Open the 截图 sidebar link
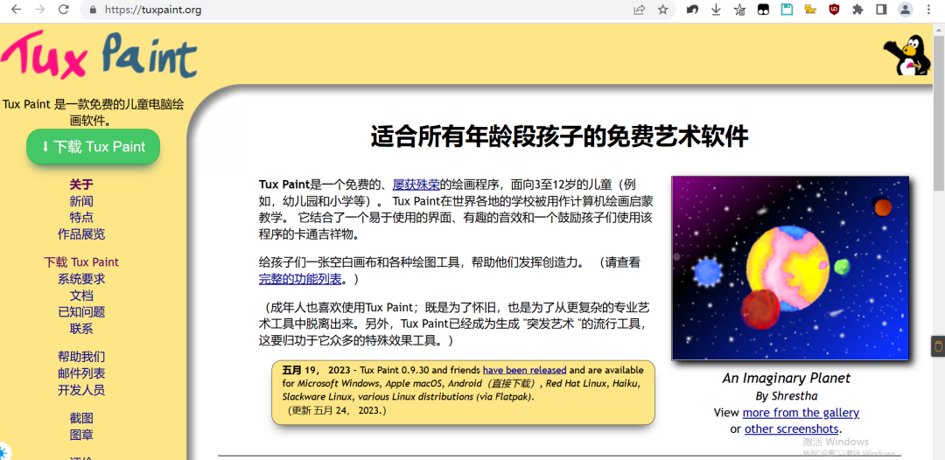This screenshot has width=945, height=460. coord(81,418)
